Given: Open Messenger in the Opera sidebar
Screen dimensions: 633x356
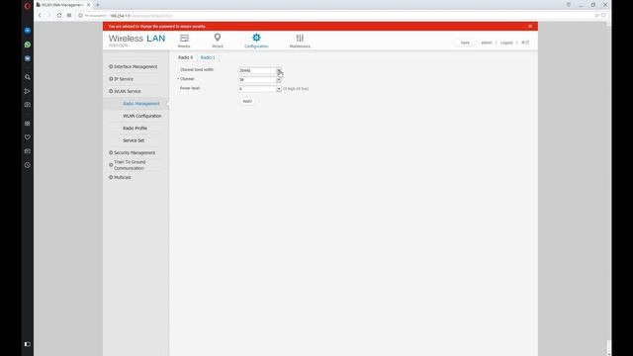Looking at the screenshot, I should click(x=28, y=31).
